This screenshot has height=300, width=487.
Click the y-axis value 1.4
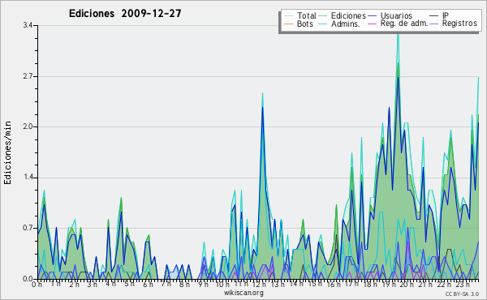point(28,178)
